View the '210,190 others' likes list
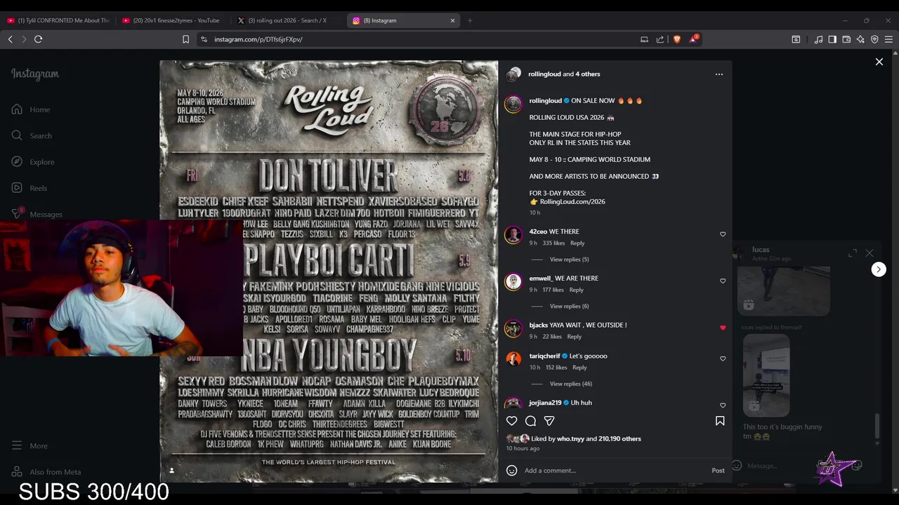The image size is (899, 505). (619, 439)
